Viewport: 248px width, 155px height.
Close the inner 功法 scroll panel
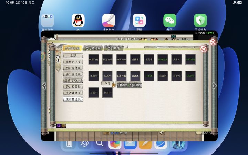coord(204,49)
